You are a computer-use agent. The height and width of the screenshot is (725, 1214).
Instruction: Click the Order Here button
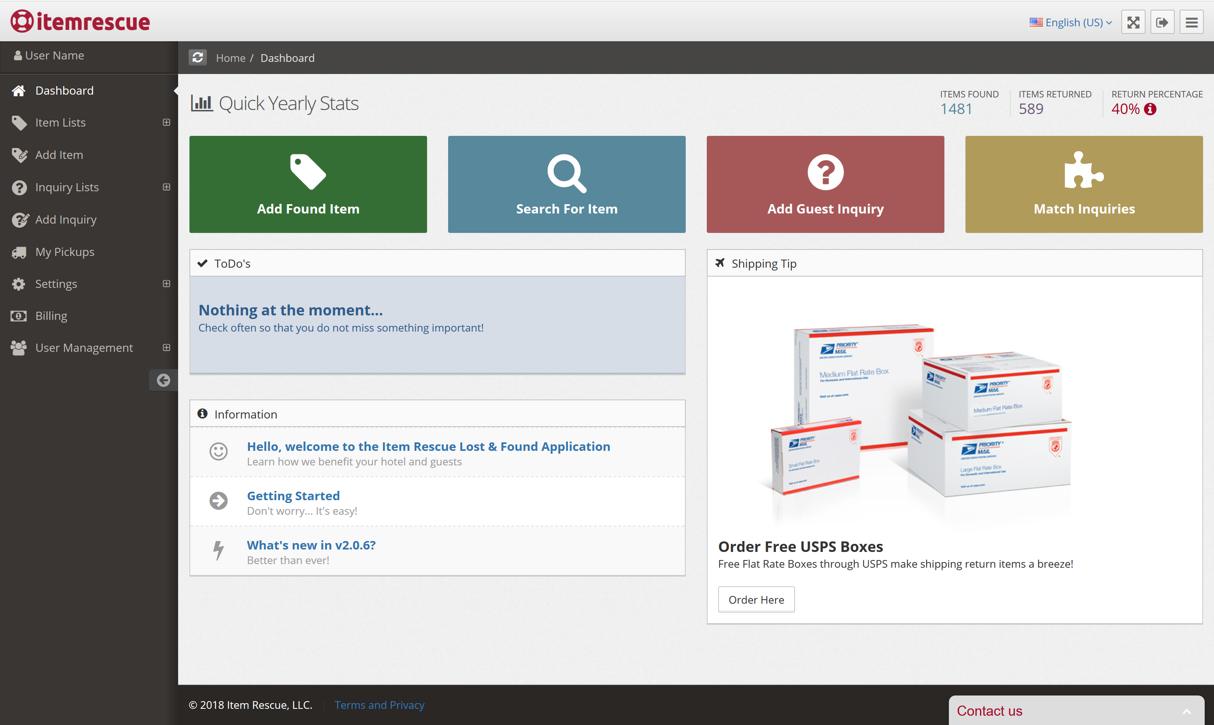756,599
